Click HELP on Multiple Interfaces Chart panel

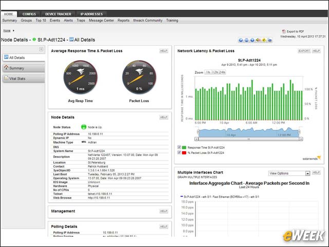coord(316,172)
